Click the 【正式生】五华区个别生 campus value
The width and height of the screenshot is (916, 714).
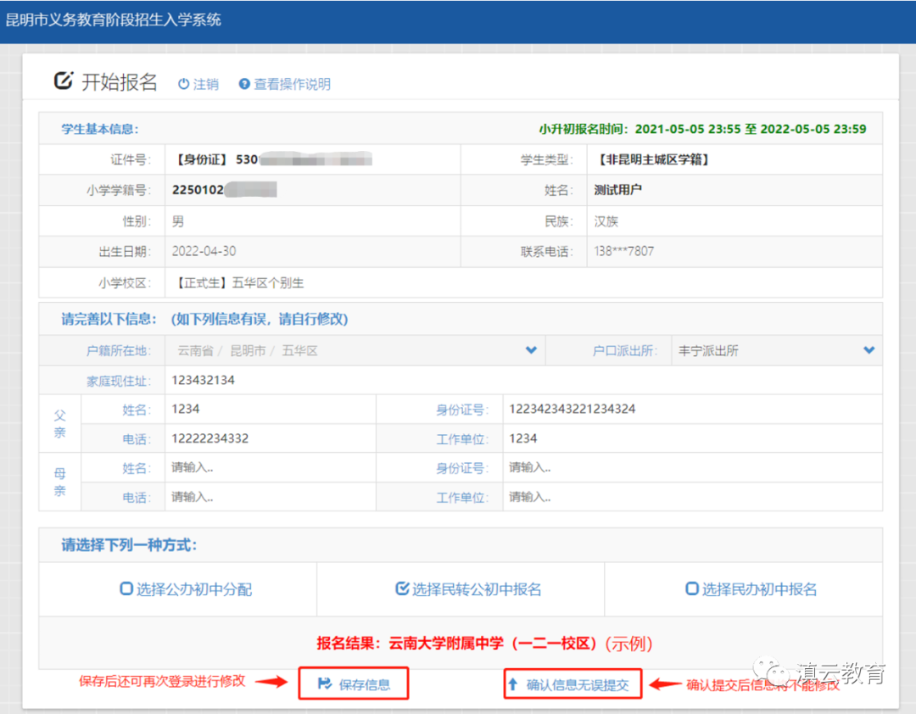(238, 282)
